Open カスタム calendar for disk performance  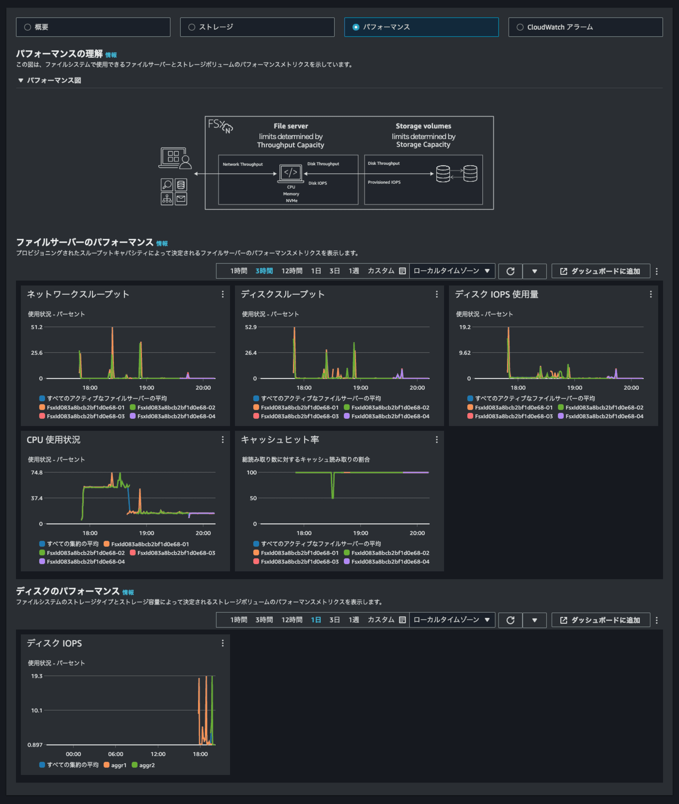(x=387, y=620)
